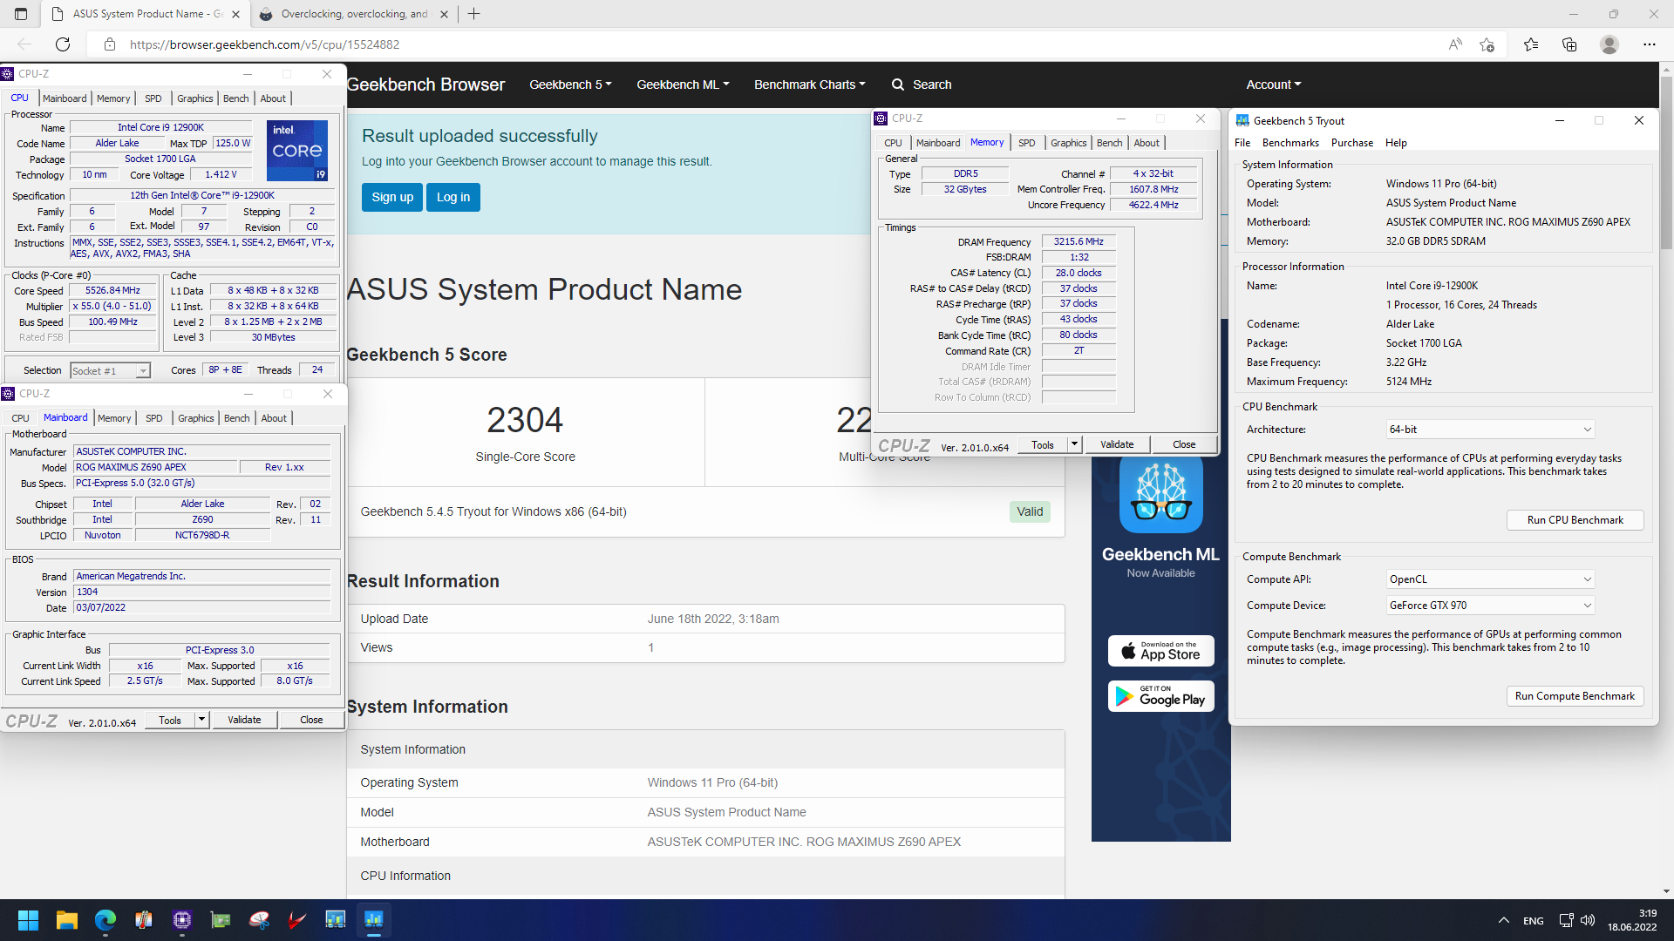Click the Log in button

point(453,197)
